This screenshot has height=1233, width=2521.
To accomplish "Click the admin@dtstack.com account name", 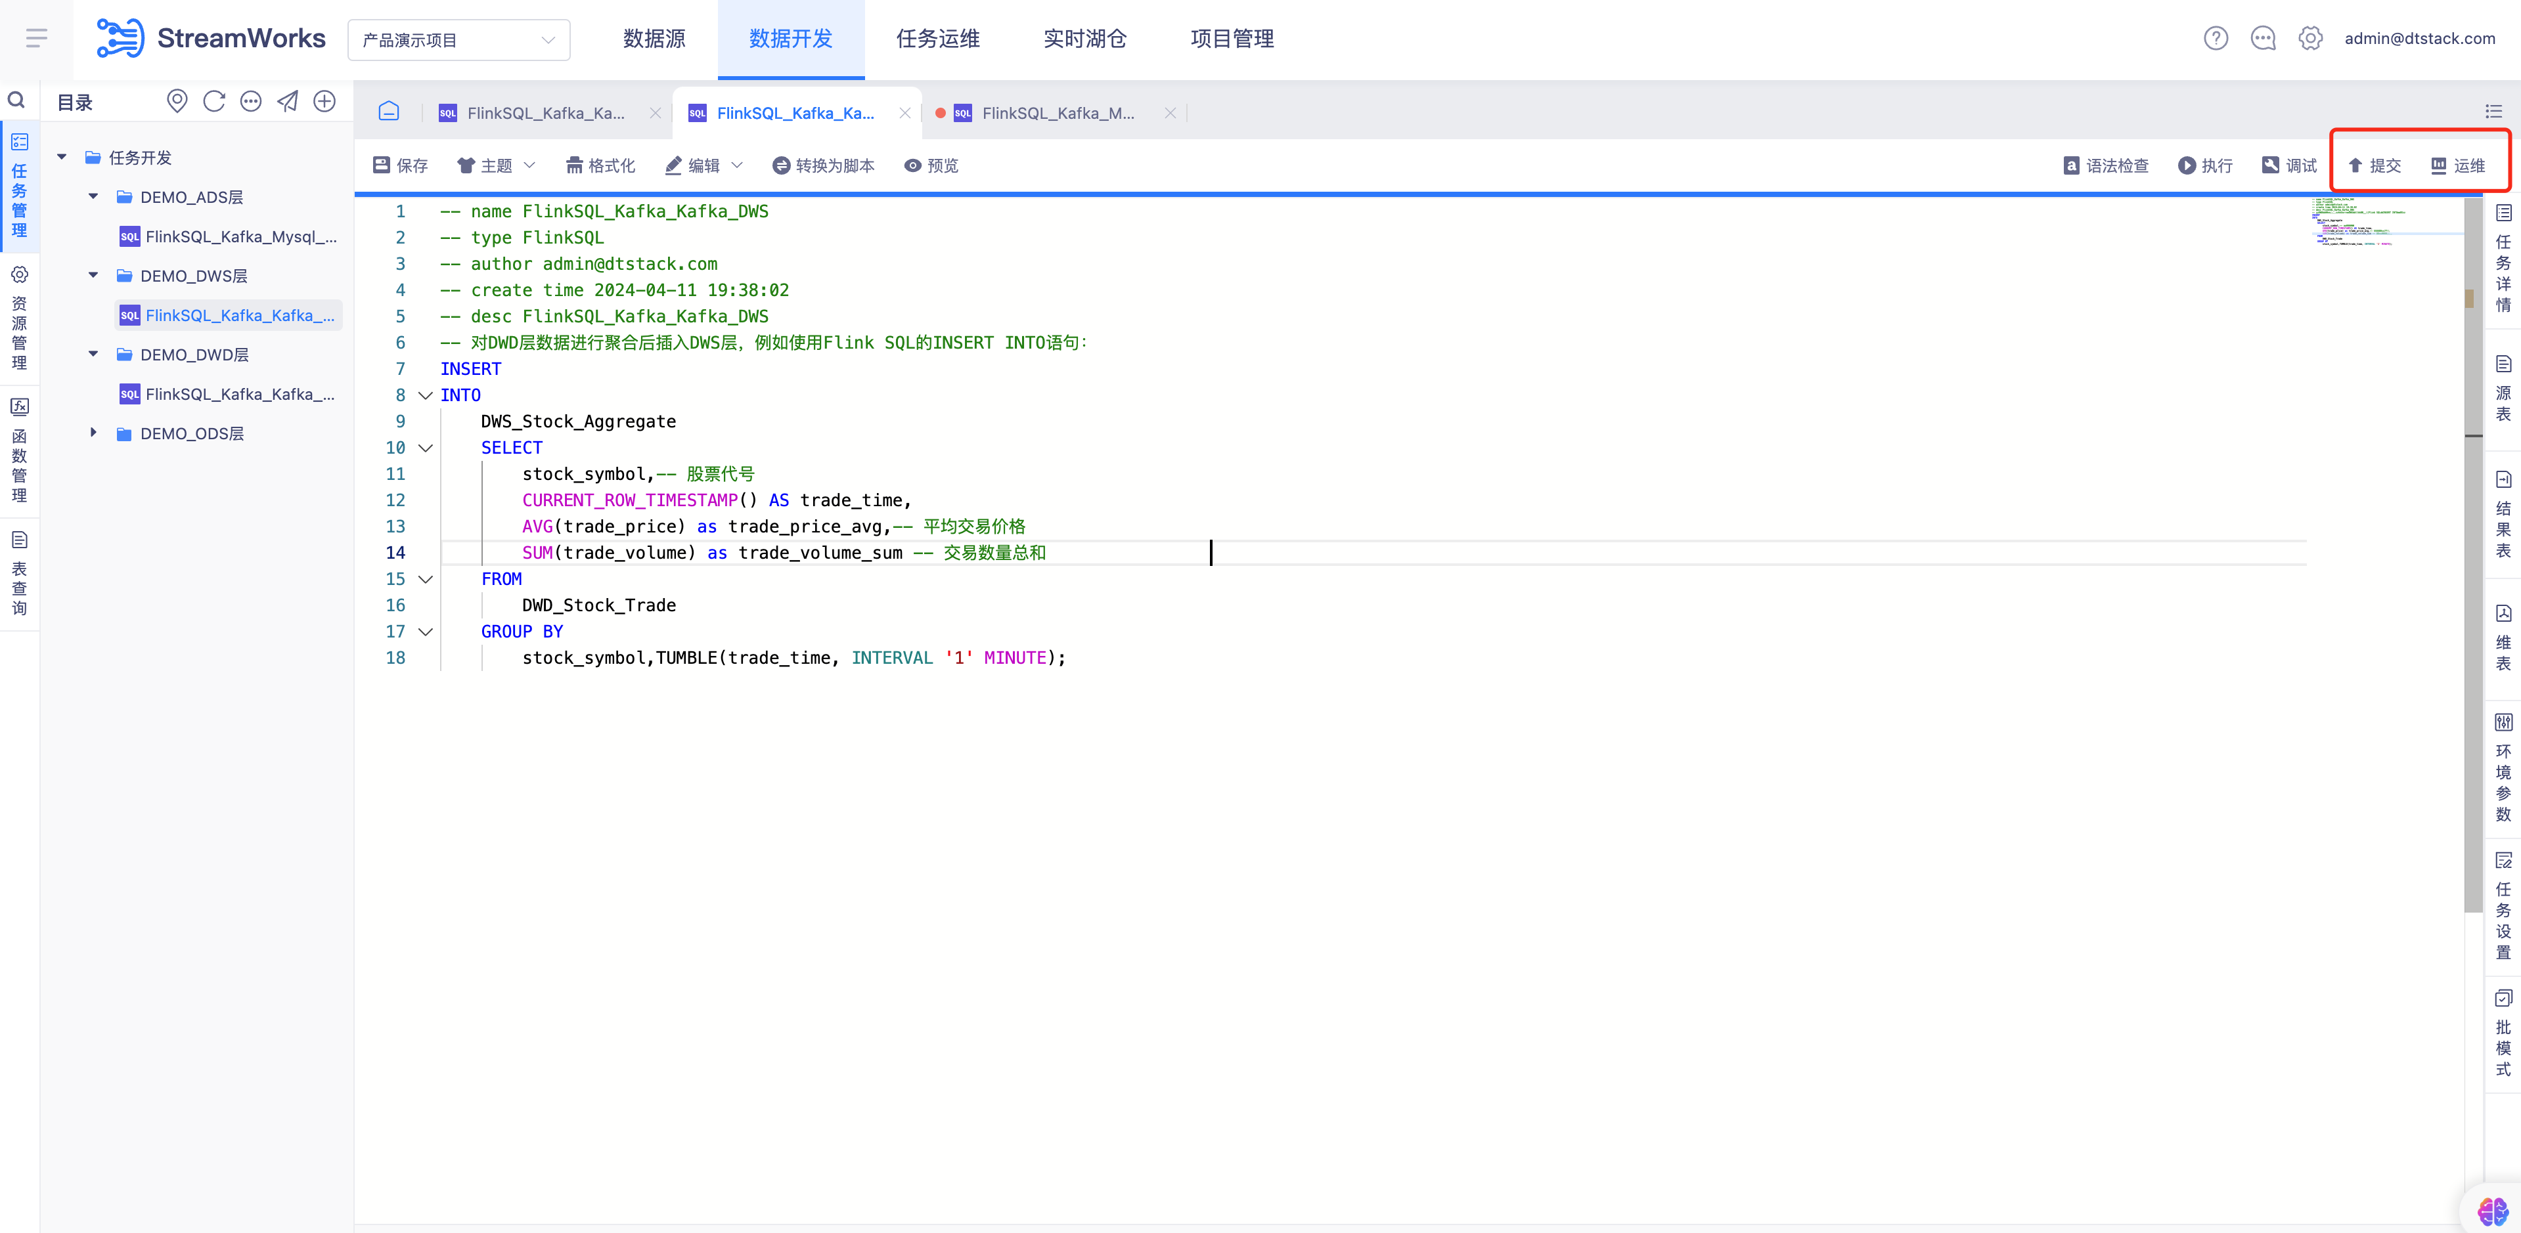I will pos(2419,38).
